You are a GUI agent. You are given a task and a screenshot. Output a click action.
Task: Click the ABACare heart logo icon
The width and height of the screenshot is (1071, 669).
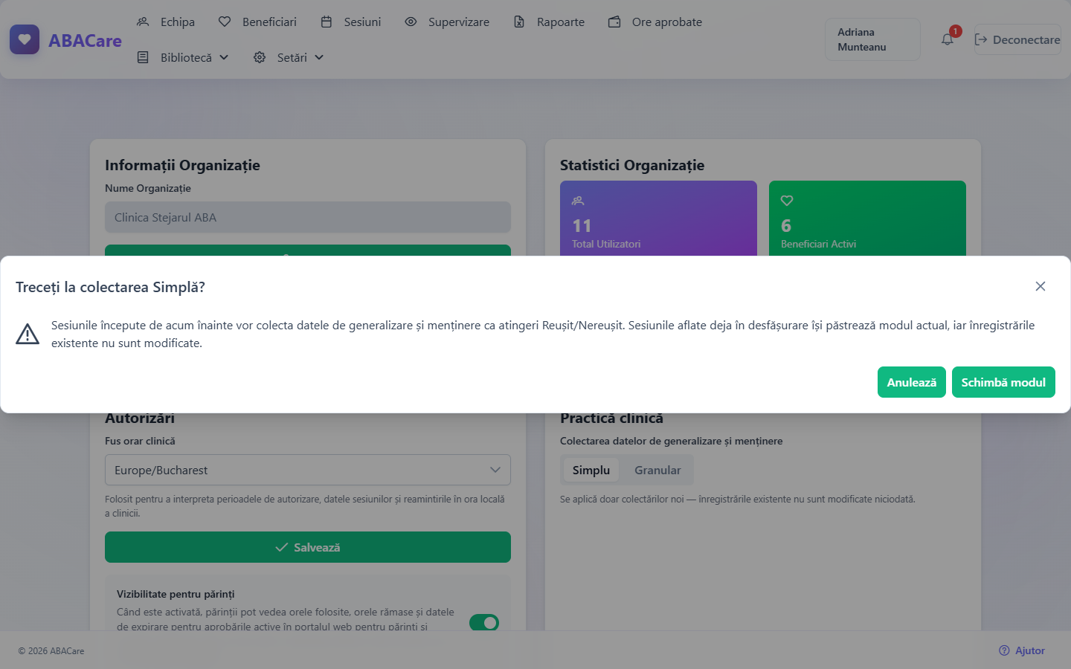pos(25,40)
